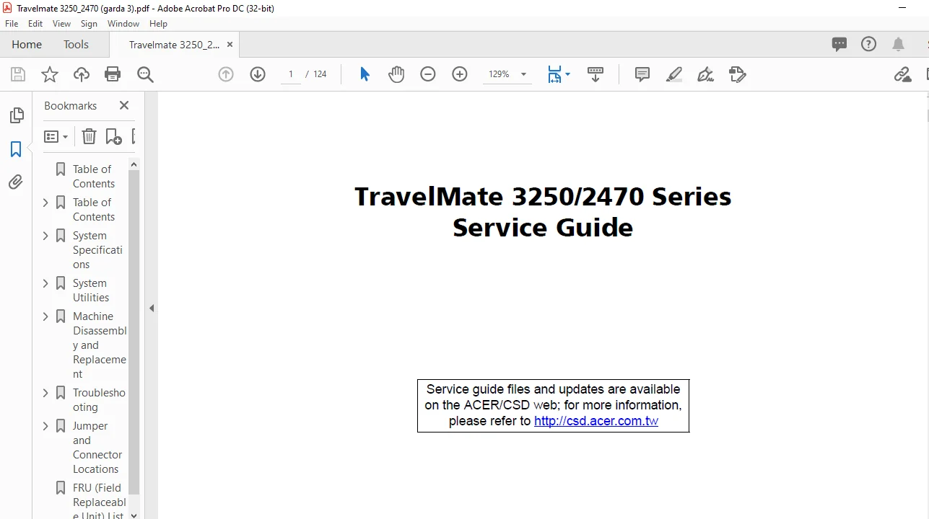The height and width of the screenshot is (519, 929).
Task: Open the Window menu
Action: (x=123, y=24)
